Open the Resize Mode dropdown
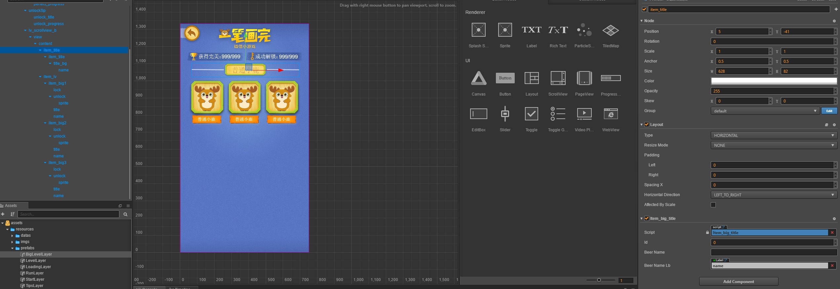The image size is (840, 289). (x=774, y=145)
